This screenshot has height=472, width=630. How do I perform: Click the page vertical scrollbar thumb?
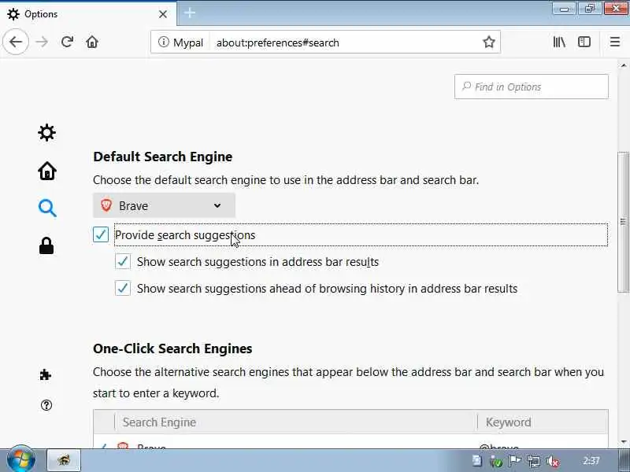(623, 222)
